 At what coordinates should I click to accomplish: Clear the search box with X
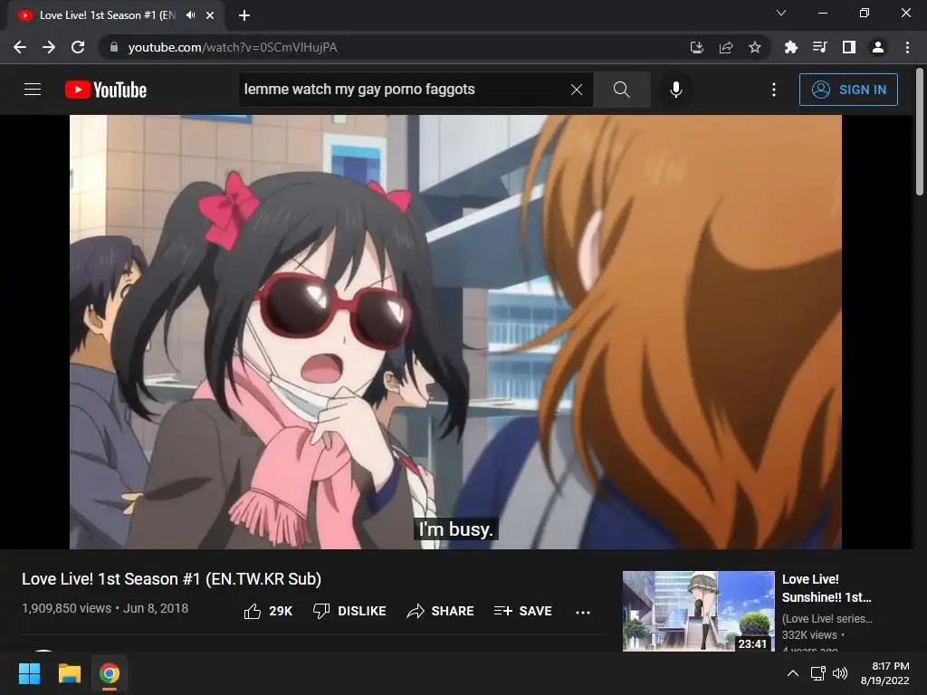point(577,90)
